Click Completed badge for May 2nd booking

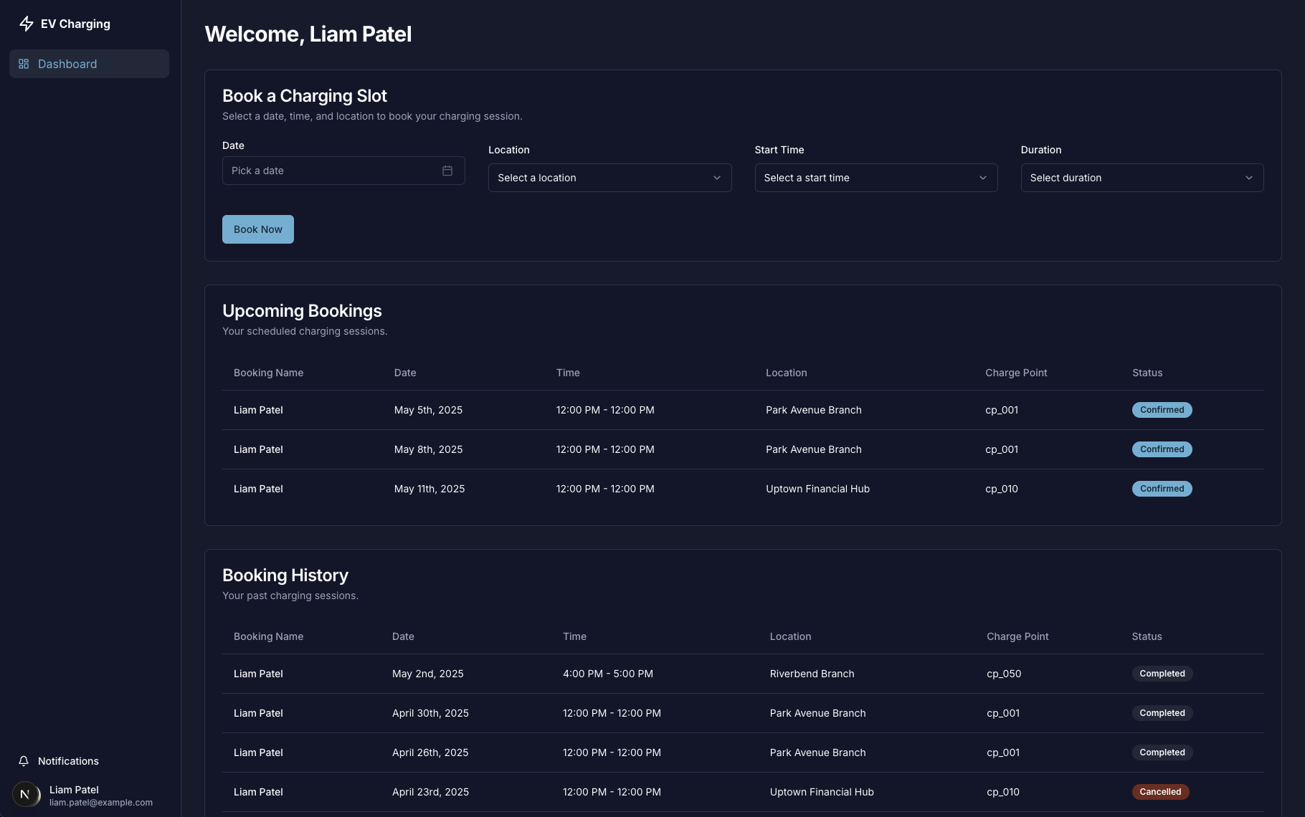click(1162, 674)
